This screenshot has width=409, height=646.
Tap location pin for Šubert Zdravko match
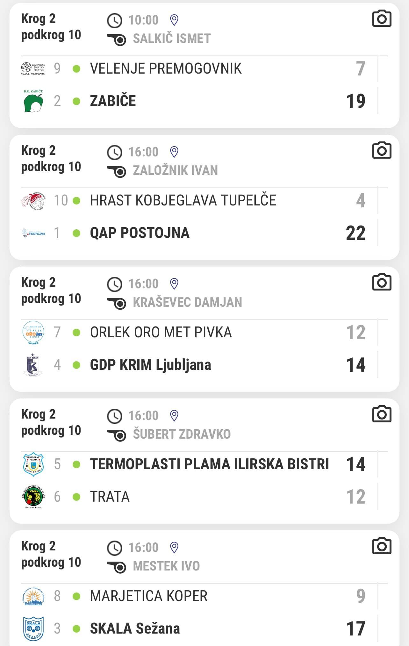pos(174,416)
